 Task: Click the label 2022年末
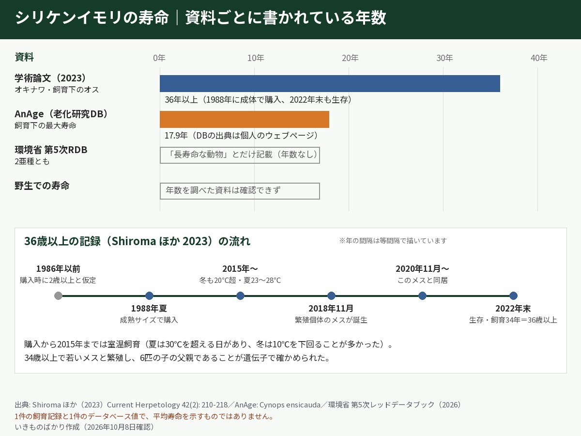(513, 309)
